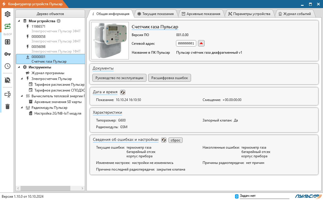The height and width of the screenshot is (200, 323).
Task: Click the network address input field
Action: 186,43
